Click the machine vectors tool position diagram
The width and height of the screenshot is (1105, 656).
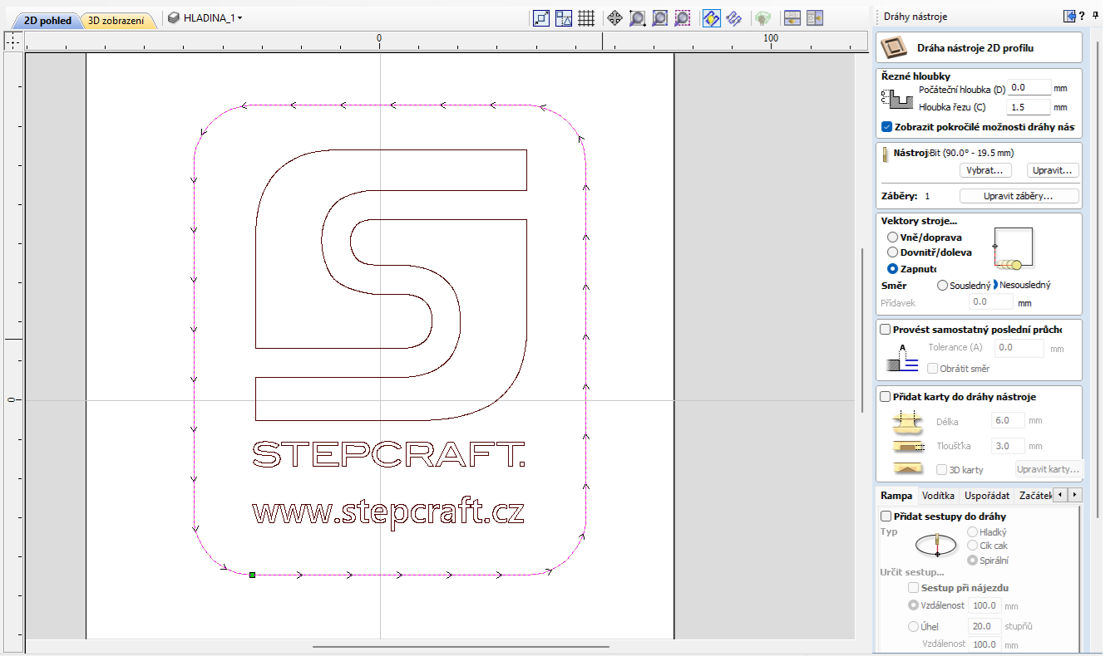(1013, 248)
